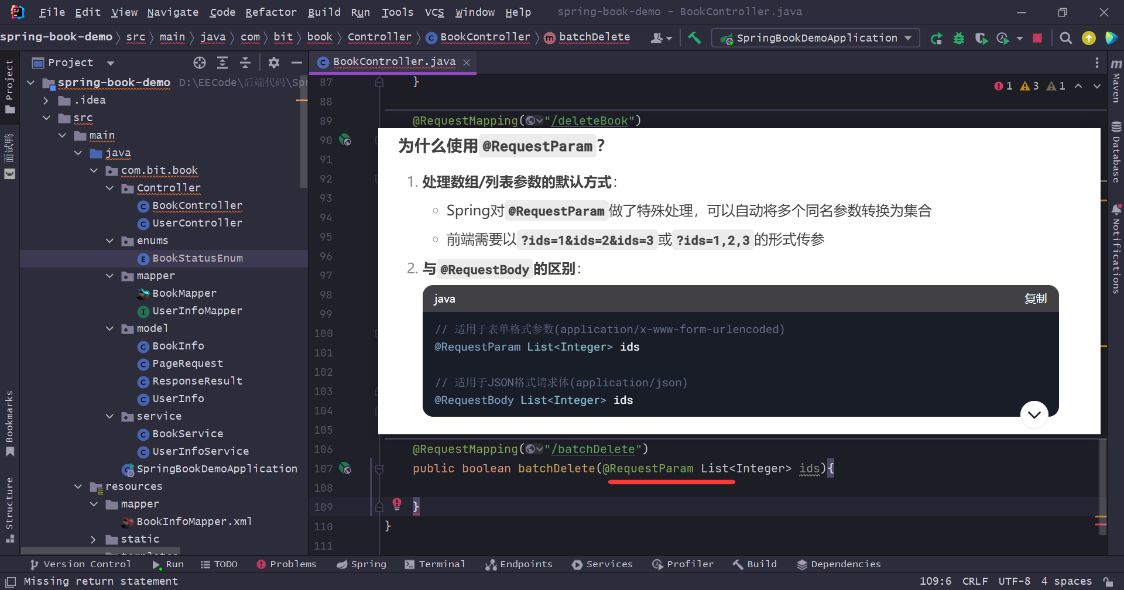Click the user account icon in the navigation bar

(x=661, y=38)
